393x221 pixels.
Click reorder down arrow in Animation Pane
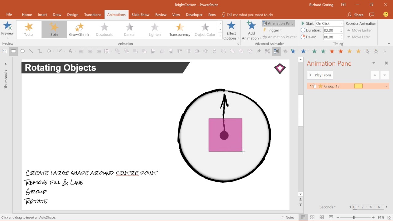click(x=384, y=75)
